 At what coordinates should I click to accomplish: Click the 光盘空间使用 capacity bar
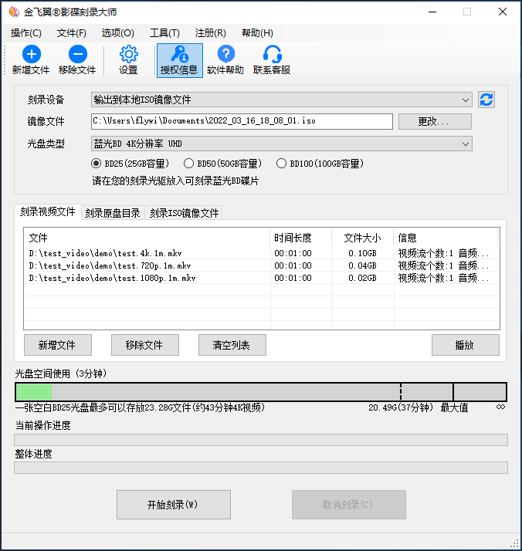coord(261,392)
